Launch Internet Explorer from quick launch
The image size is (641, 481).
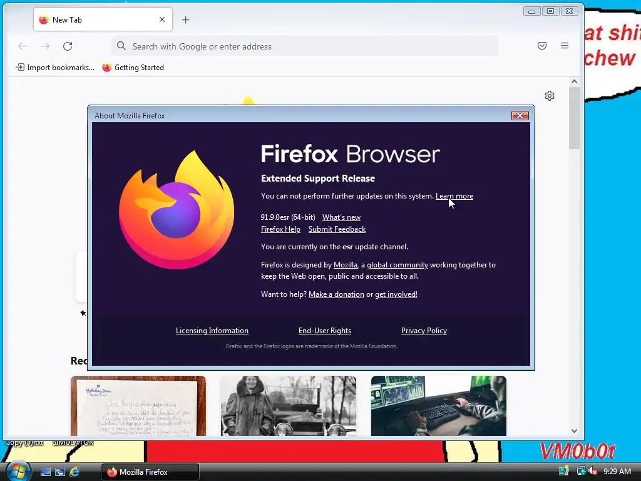point(74,472)
